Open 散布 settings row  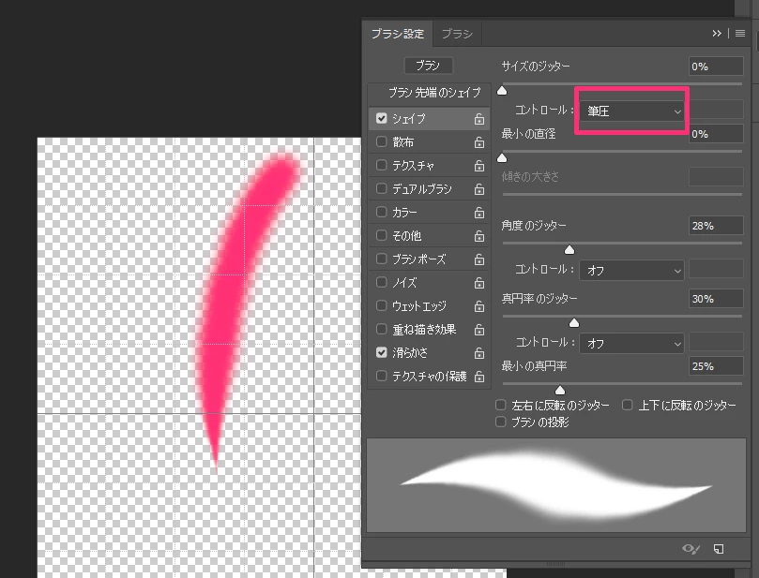point(430,142)
